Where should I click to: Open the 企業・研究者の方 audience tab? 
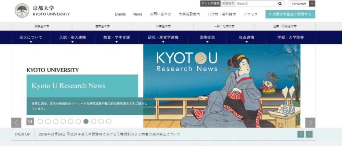pos(285,26)
